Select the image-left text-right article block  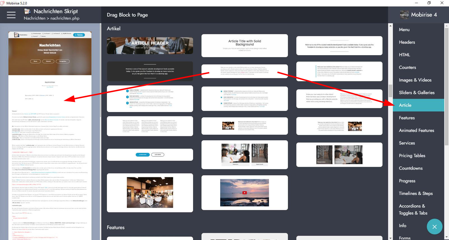[x=244, y=126]
